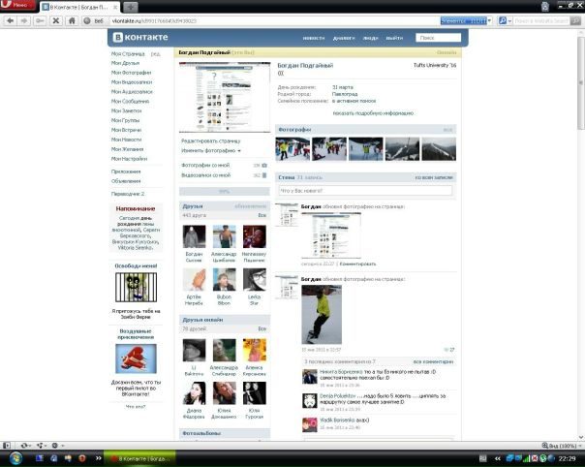Click the VKontakte logo in header

141,37
